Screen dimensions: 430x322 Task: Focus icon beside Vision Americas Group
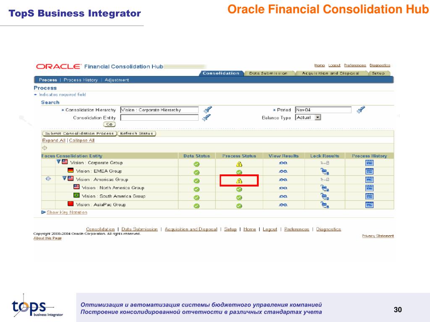point(48,179)
